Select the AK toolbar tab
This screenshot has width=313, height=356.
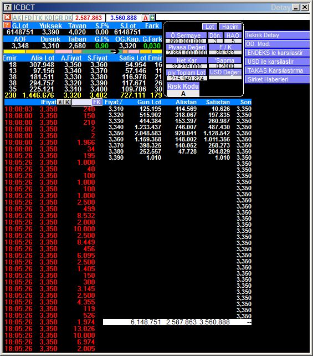pos(17,18)
